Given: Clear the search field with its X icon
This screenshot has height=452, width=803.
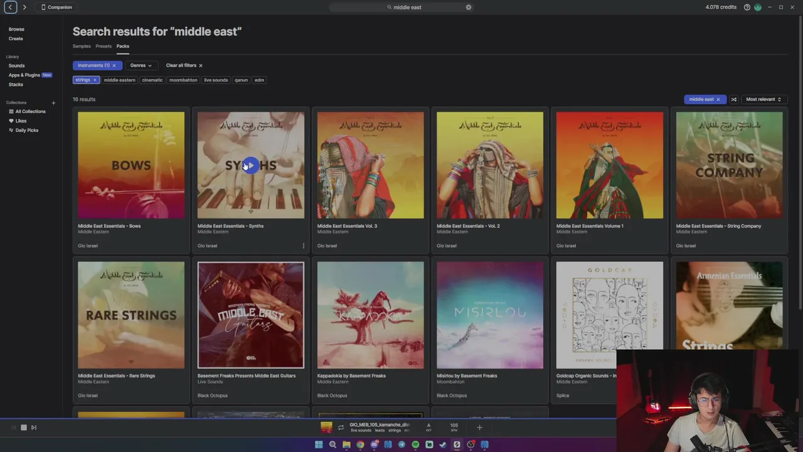Looking at the screenshot, I should click(x=469, y=7).
